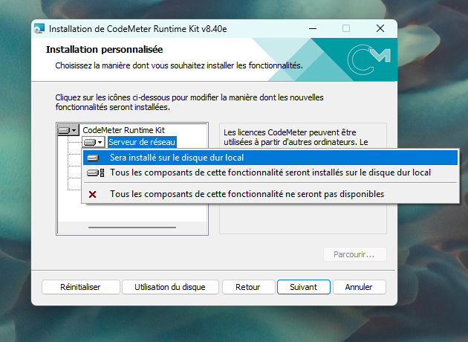Open Utilisation du disque
Image resolution: width=468 pixels, height=342 pixels.
point(170,287)
